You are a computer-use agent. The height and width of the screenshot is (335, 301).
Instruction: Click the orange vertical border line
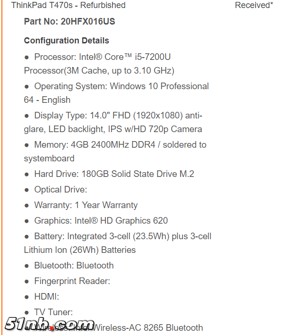click(2, 165)
